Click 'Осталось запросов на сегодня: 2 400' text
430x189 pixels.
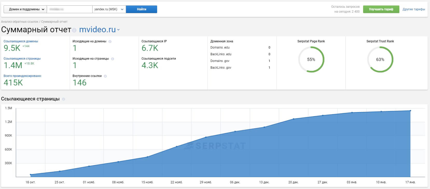coord(345,9)
